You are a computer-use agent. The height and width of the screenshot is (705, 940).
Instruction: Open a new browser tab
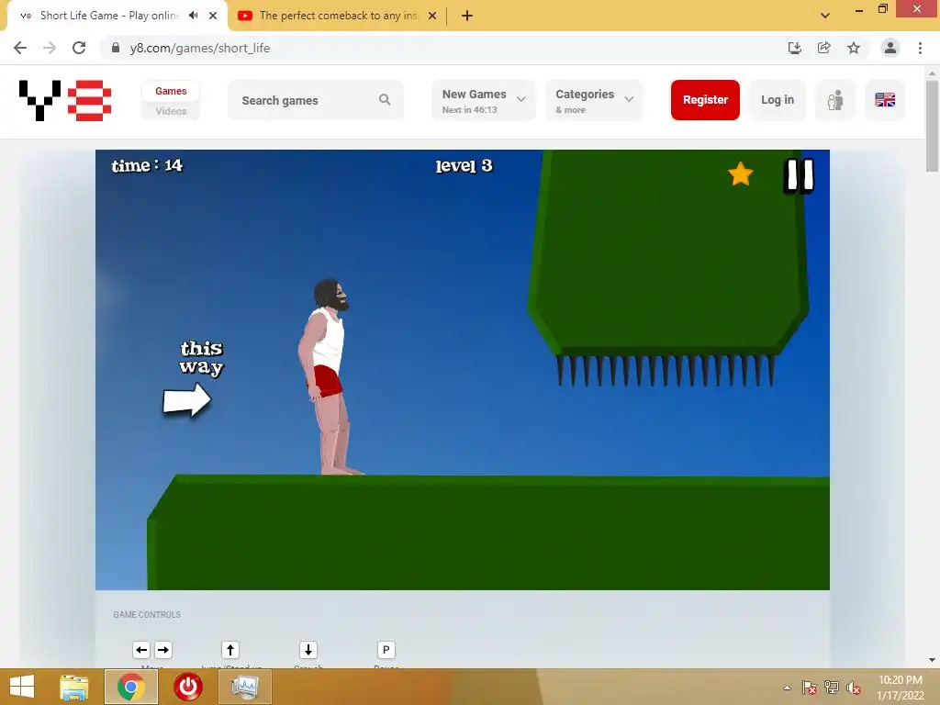467,16
